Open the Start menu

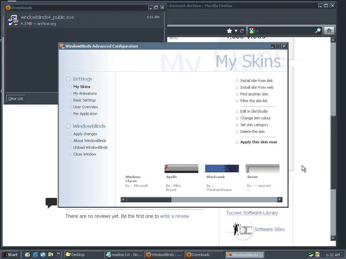[10, 255]
